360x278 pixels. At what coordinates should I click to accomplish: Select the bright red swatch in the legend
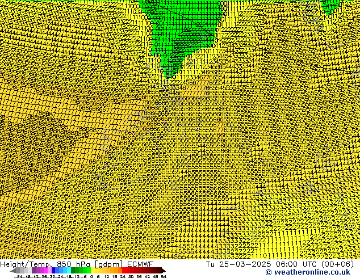[x=124, y=271]
